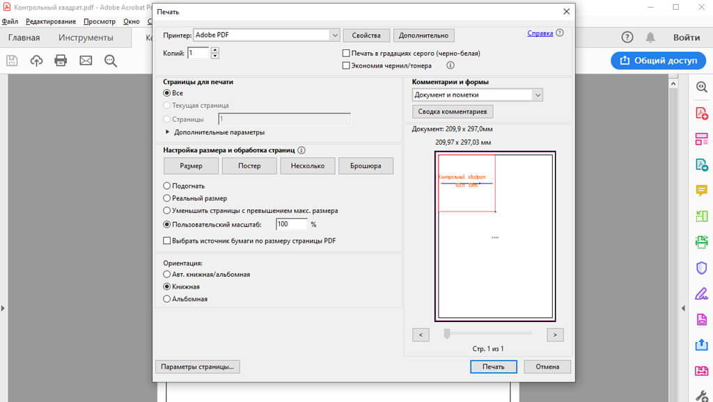Click the page preview slider handle

click(448, 335)
